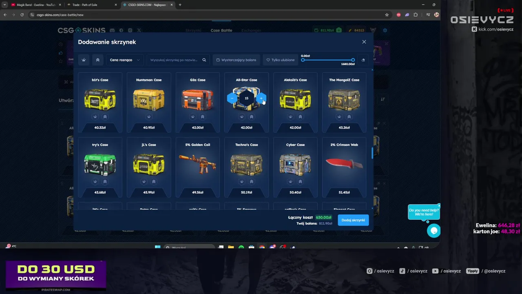Click double-chevron icon under The MongolZ Case
This screenshot has width=522, height=294.
pyautogui.click(x=349, y=117)
